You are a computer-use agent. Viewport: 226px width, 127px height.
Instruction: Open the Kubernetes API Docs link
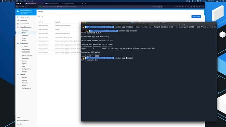coord(23,121)
